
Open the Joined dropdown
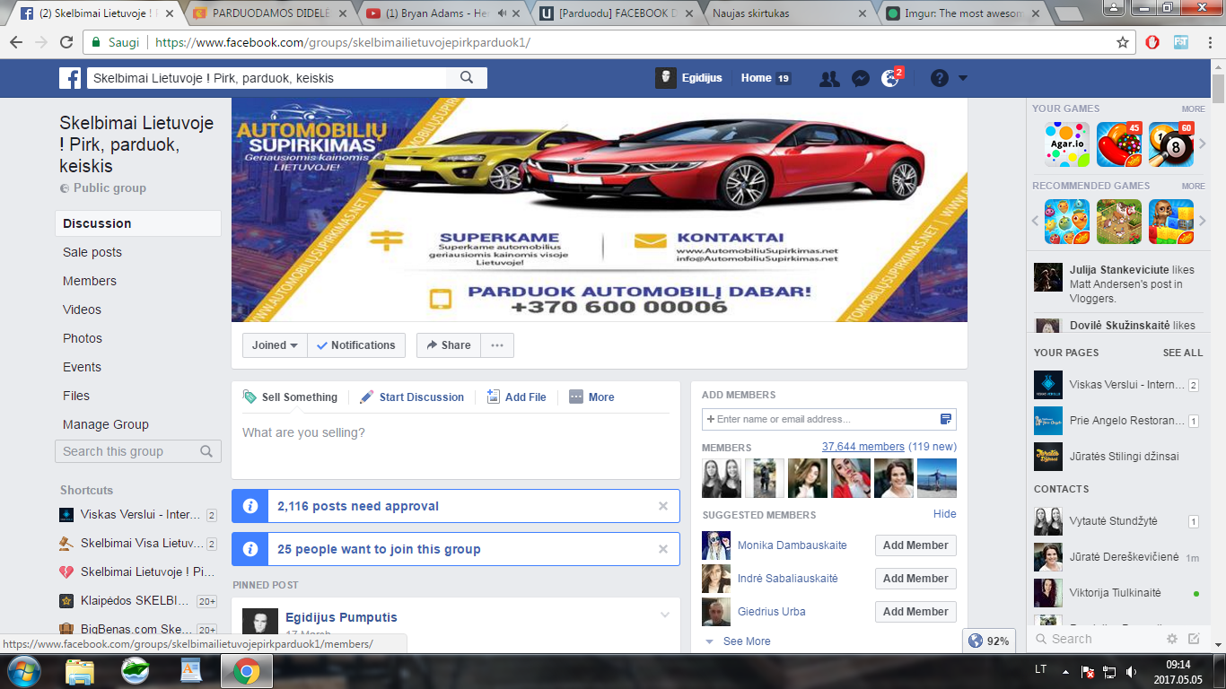tap(275, 345)
